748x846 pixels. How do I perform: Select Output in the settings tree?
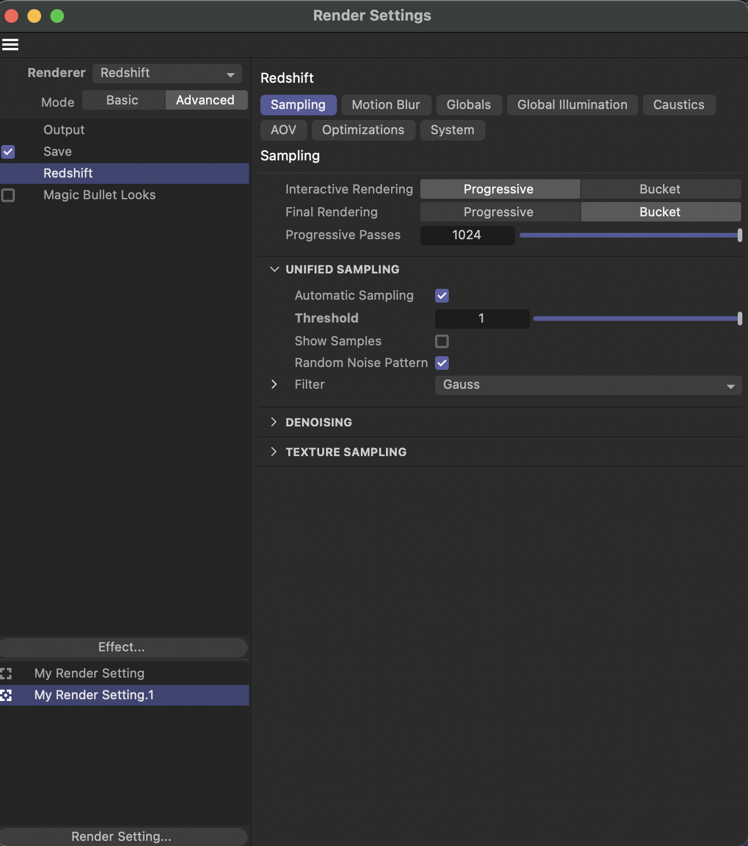[63, 130]
